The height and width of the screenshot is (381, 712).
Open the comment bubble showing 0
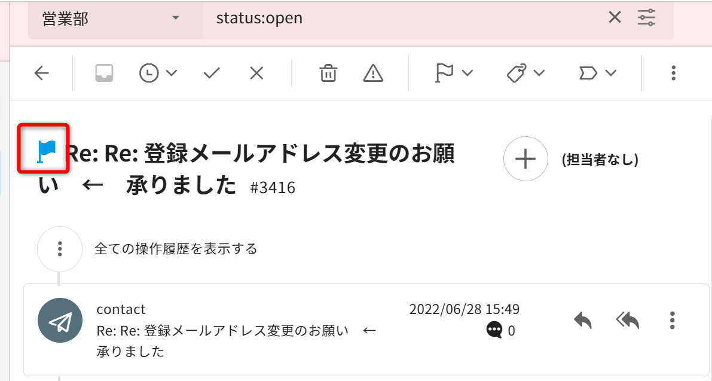coord(494,330)
